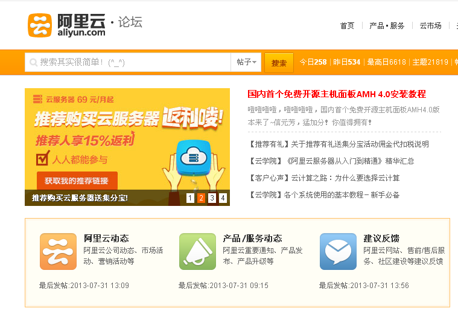
Task: Click the search magnifier icon
Action: click(x=33, y=62)
